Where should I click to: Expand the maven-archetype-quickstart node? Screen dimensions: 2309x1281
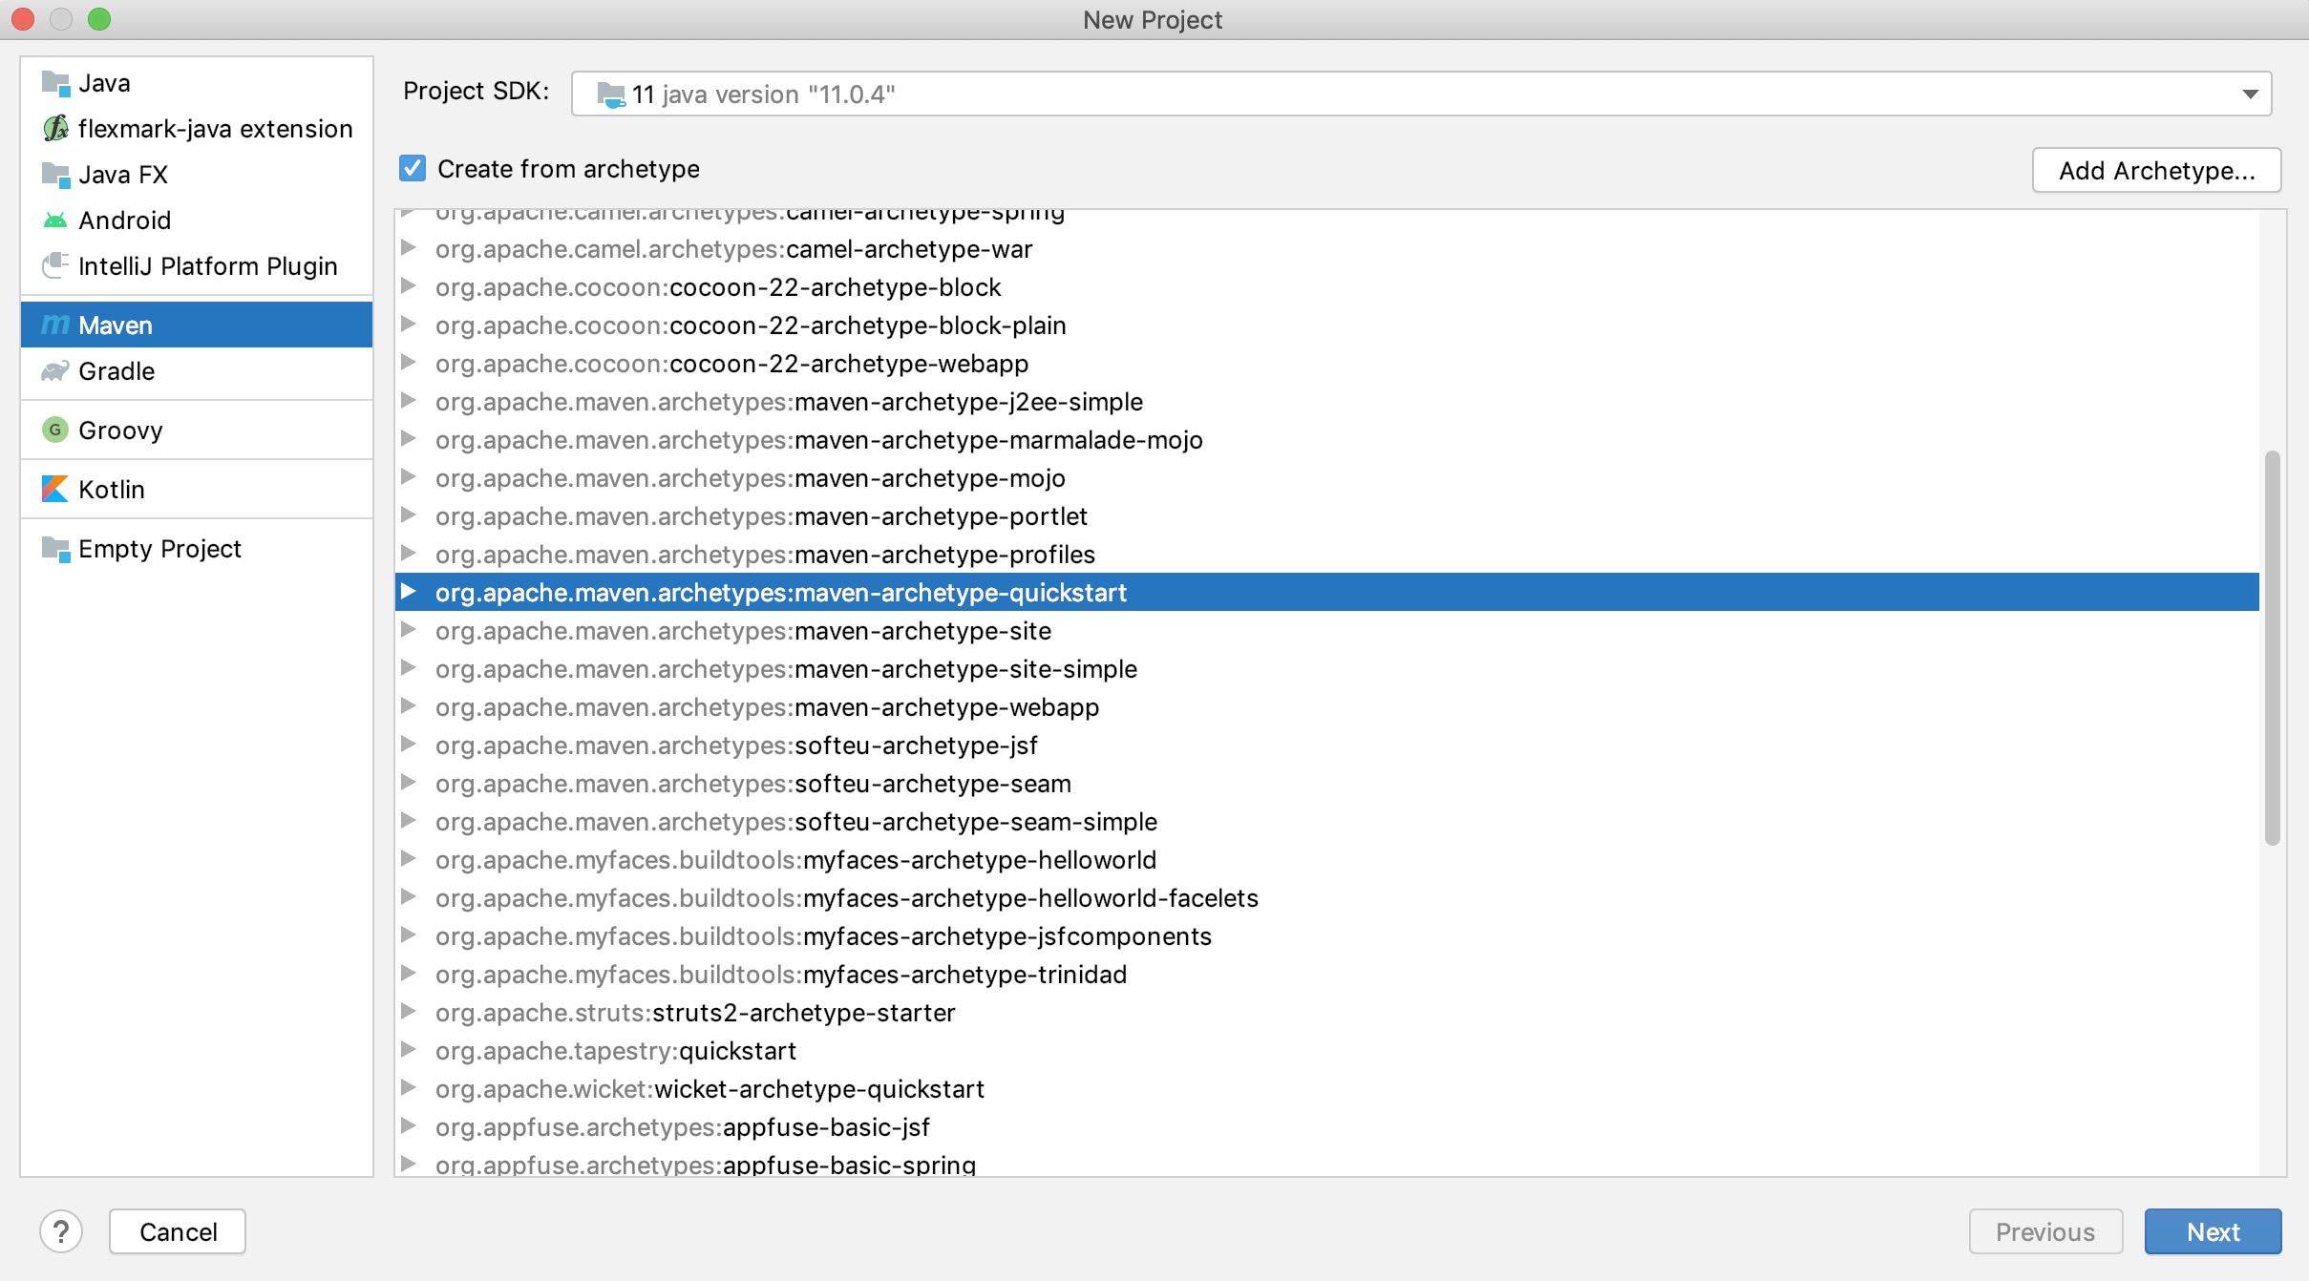[x=409, y=592]
